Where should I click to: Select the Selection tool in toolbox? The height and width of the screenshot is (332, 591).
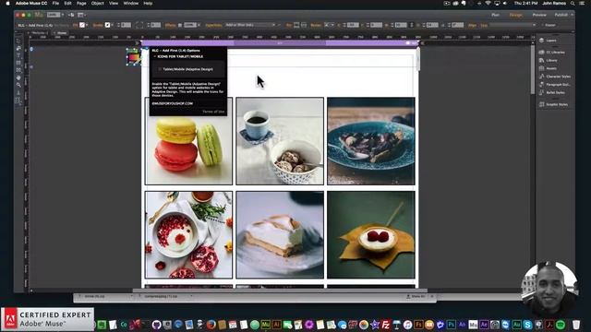(x=18, y=41)
